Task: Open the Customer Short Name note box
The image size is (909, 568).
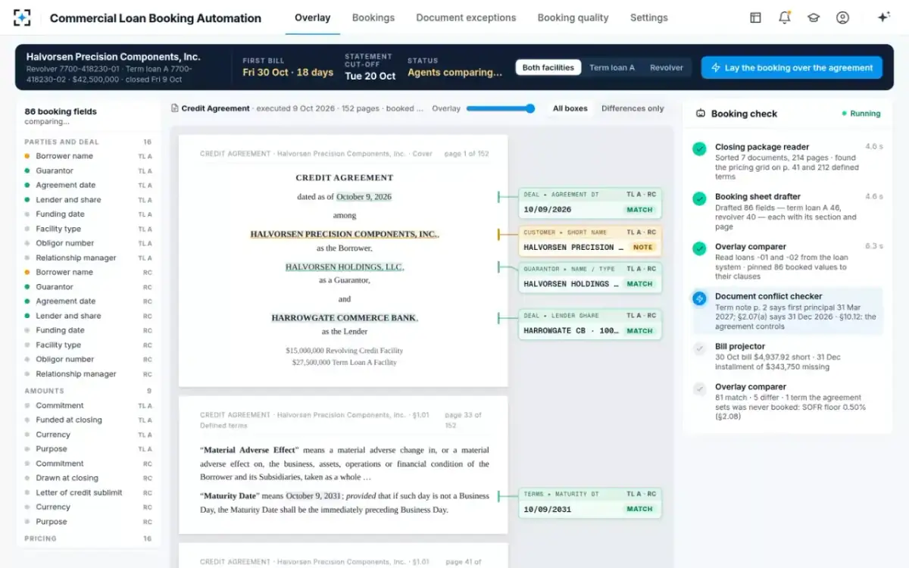Action: pos(590,240)
